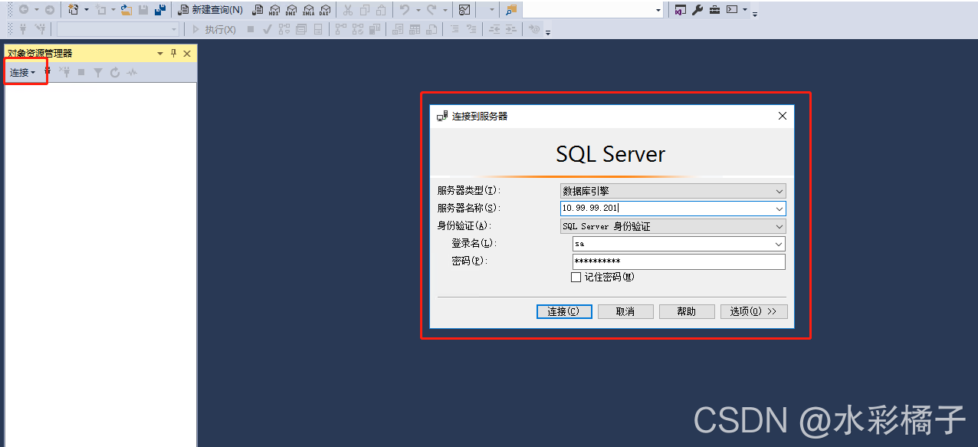
Task: Click the Refresh icon in Object Explorer
Action: (115, 72)
